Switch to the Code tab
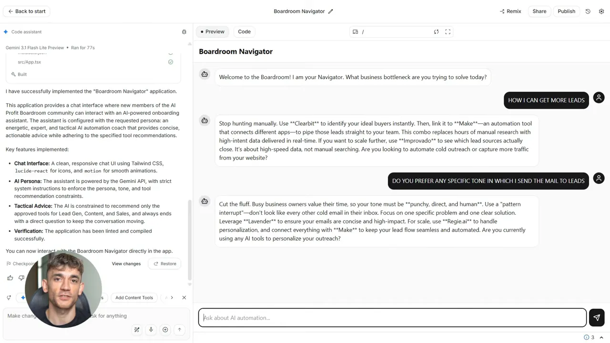 pos(244,32)
